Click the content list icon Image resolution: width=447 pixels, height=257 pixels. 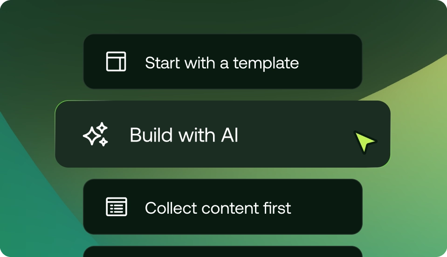point(116,207)
